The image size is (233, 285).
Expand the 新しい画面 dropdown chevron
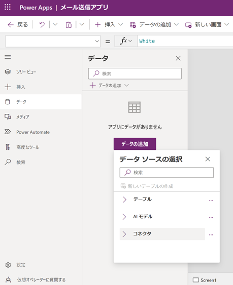[226, 24]
